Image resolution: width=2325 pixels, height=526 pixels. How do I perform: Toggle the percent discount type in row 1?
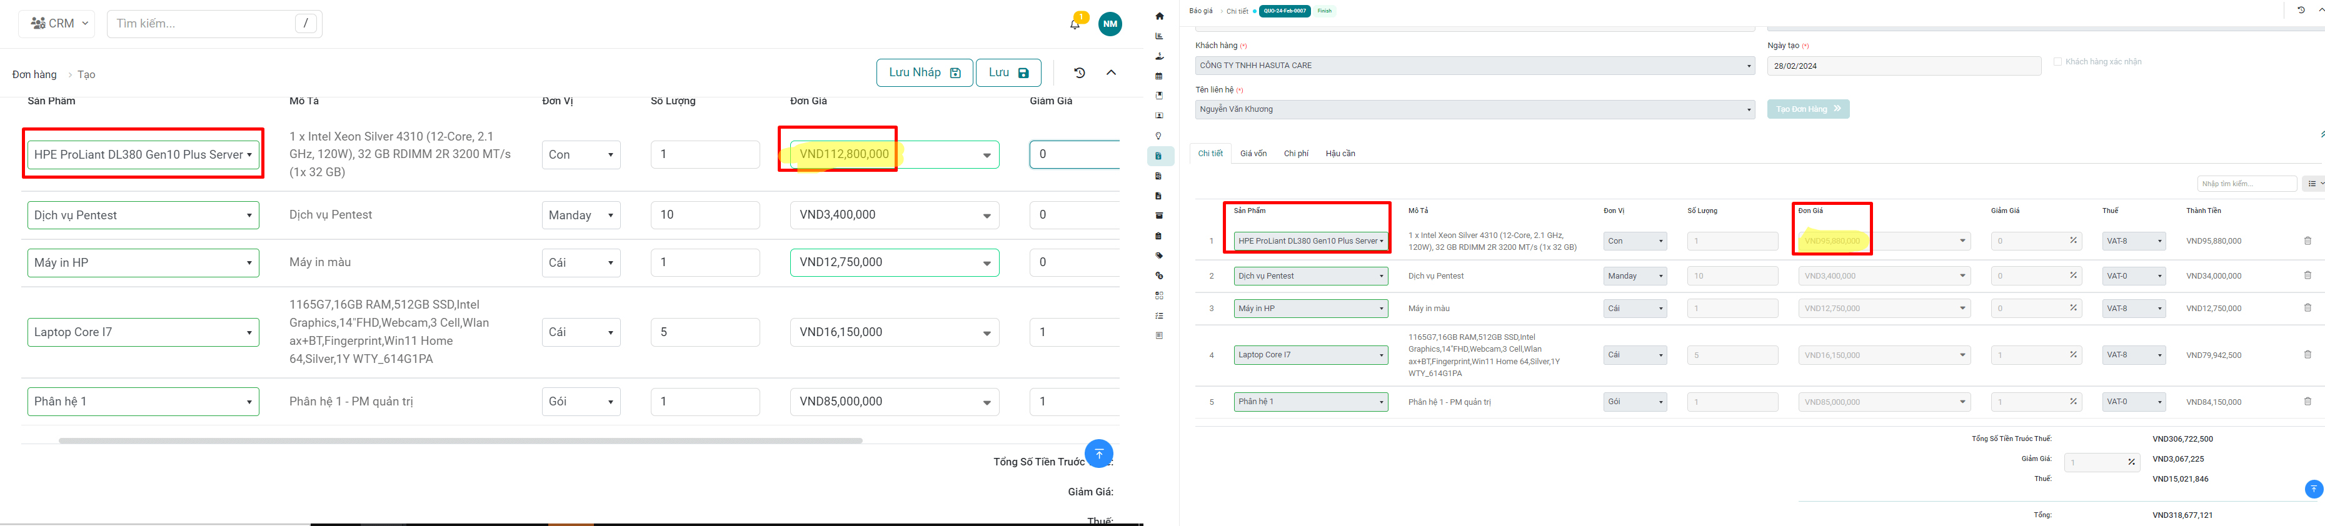pos(2073,241)
